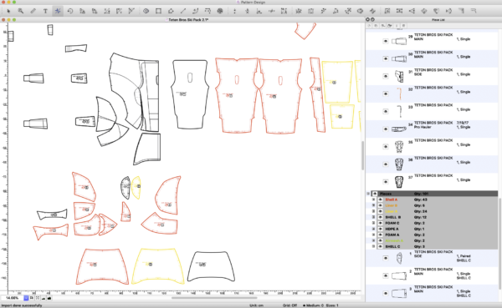Select the SHELL C group row
Screen dimensions: 502x308
[x=434, y=247]
